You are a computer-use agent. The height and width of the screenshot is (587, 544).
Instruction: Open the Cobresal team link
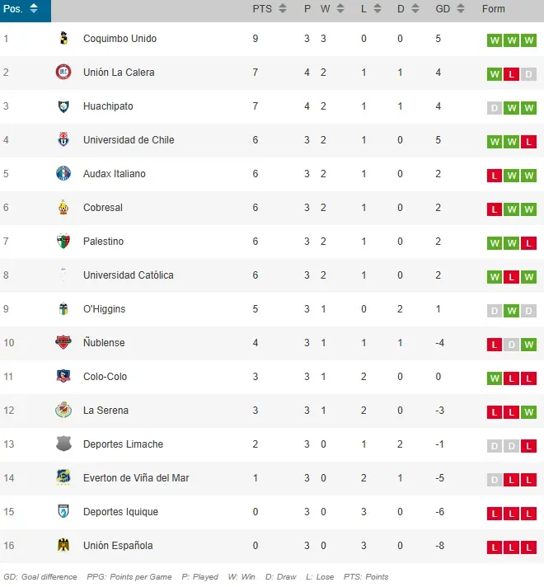point(103,208)
